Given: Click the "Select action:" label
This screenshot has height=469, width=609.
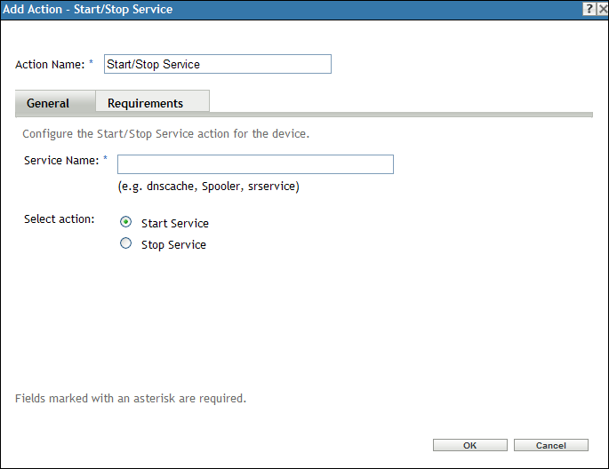Looking at the screenshot, I should tap(60, 219).
